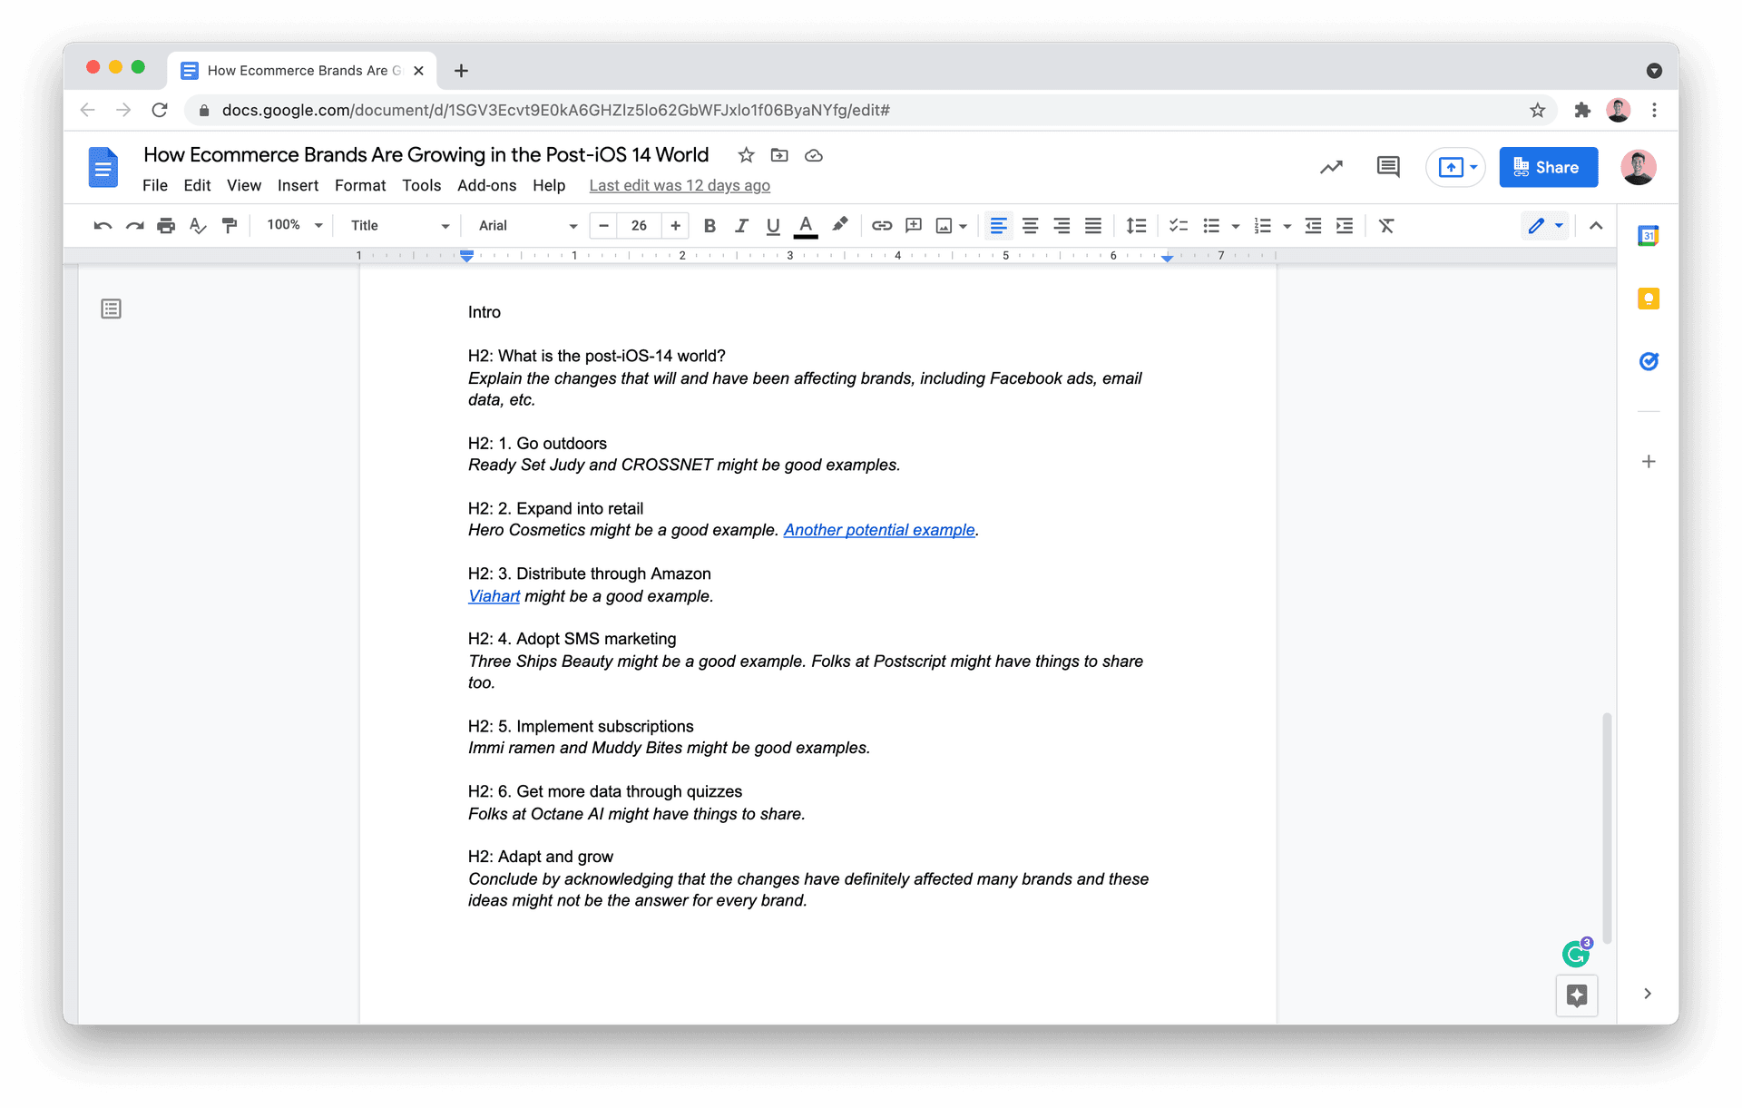Set center alignment
Image resolution: width=1742 pixels, height=1108 pixels.
[x=1030, y=226]
